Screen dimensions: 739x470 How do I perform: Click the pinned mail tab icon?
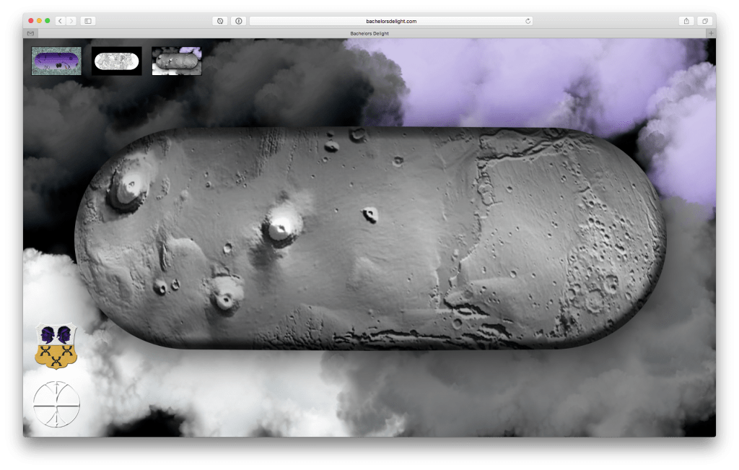click(x=30, y=33)
